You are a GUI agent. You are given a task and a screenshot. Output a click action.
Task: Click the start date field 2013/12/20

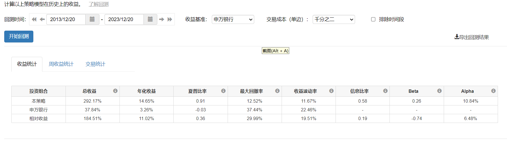tap(66, 19)
